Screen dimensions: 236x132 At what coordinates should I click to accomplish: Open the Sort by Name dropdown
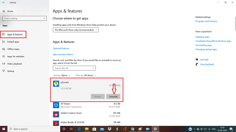[62, 76]
